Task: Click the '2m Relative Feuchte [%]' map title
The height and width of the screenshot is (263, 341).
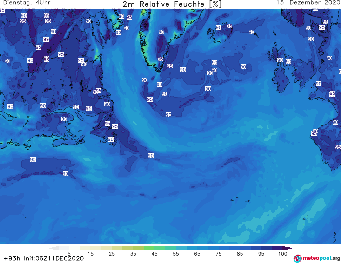Action: tap(172, 4)
